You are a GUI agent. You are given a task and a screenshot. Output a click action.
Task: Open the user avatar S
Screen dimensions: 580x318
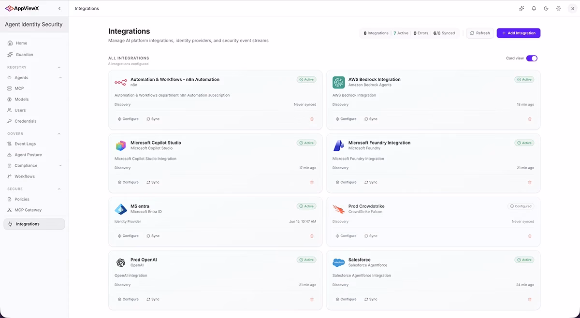tap(572, 8)
